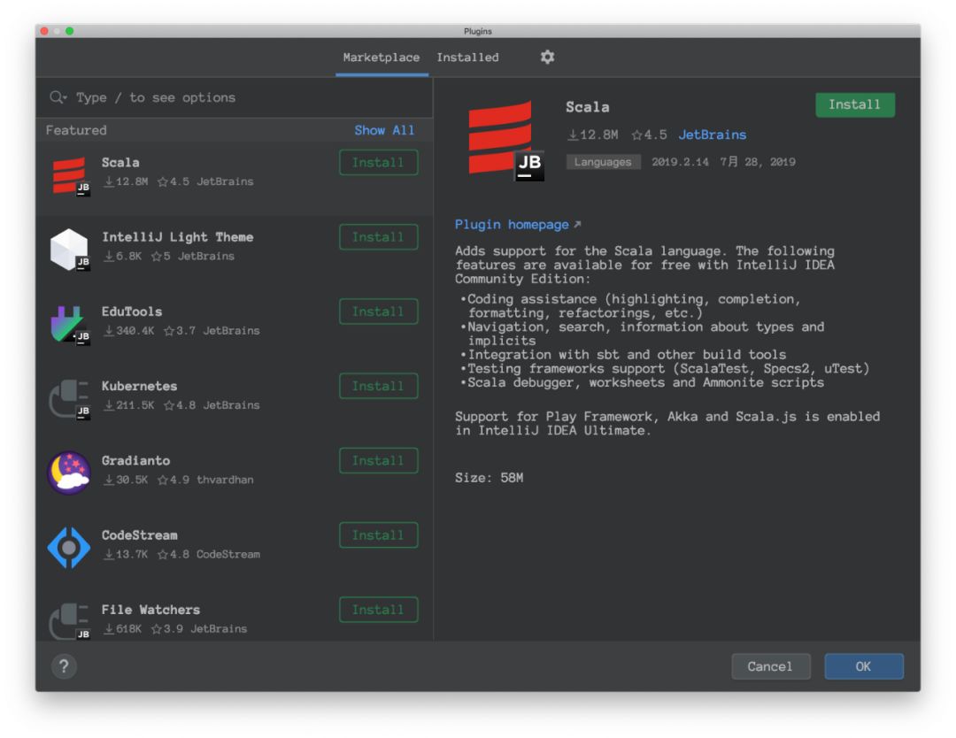Screen dimensions: 956x738
Task: Click the Scala heading in details pane
Action: pos(587,107)
